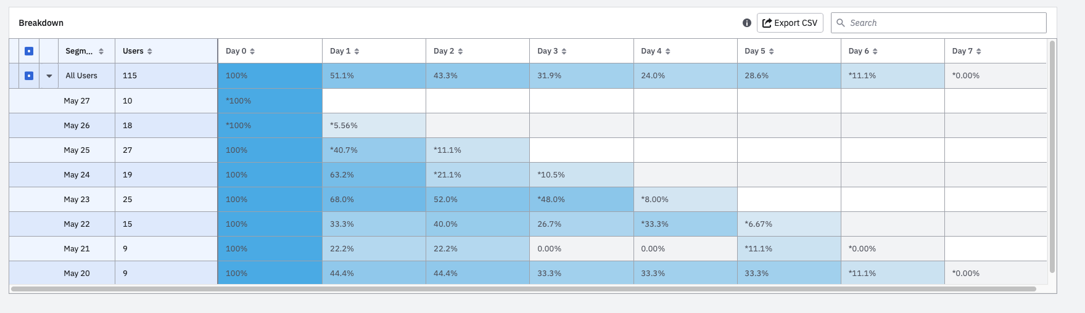
Task: Click the Day 2 column header
Action: coord(443,51)
